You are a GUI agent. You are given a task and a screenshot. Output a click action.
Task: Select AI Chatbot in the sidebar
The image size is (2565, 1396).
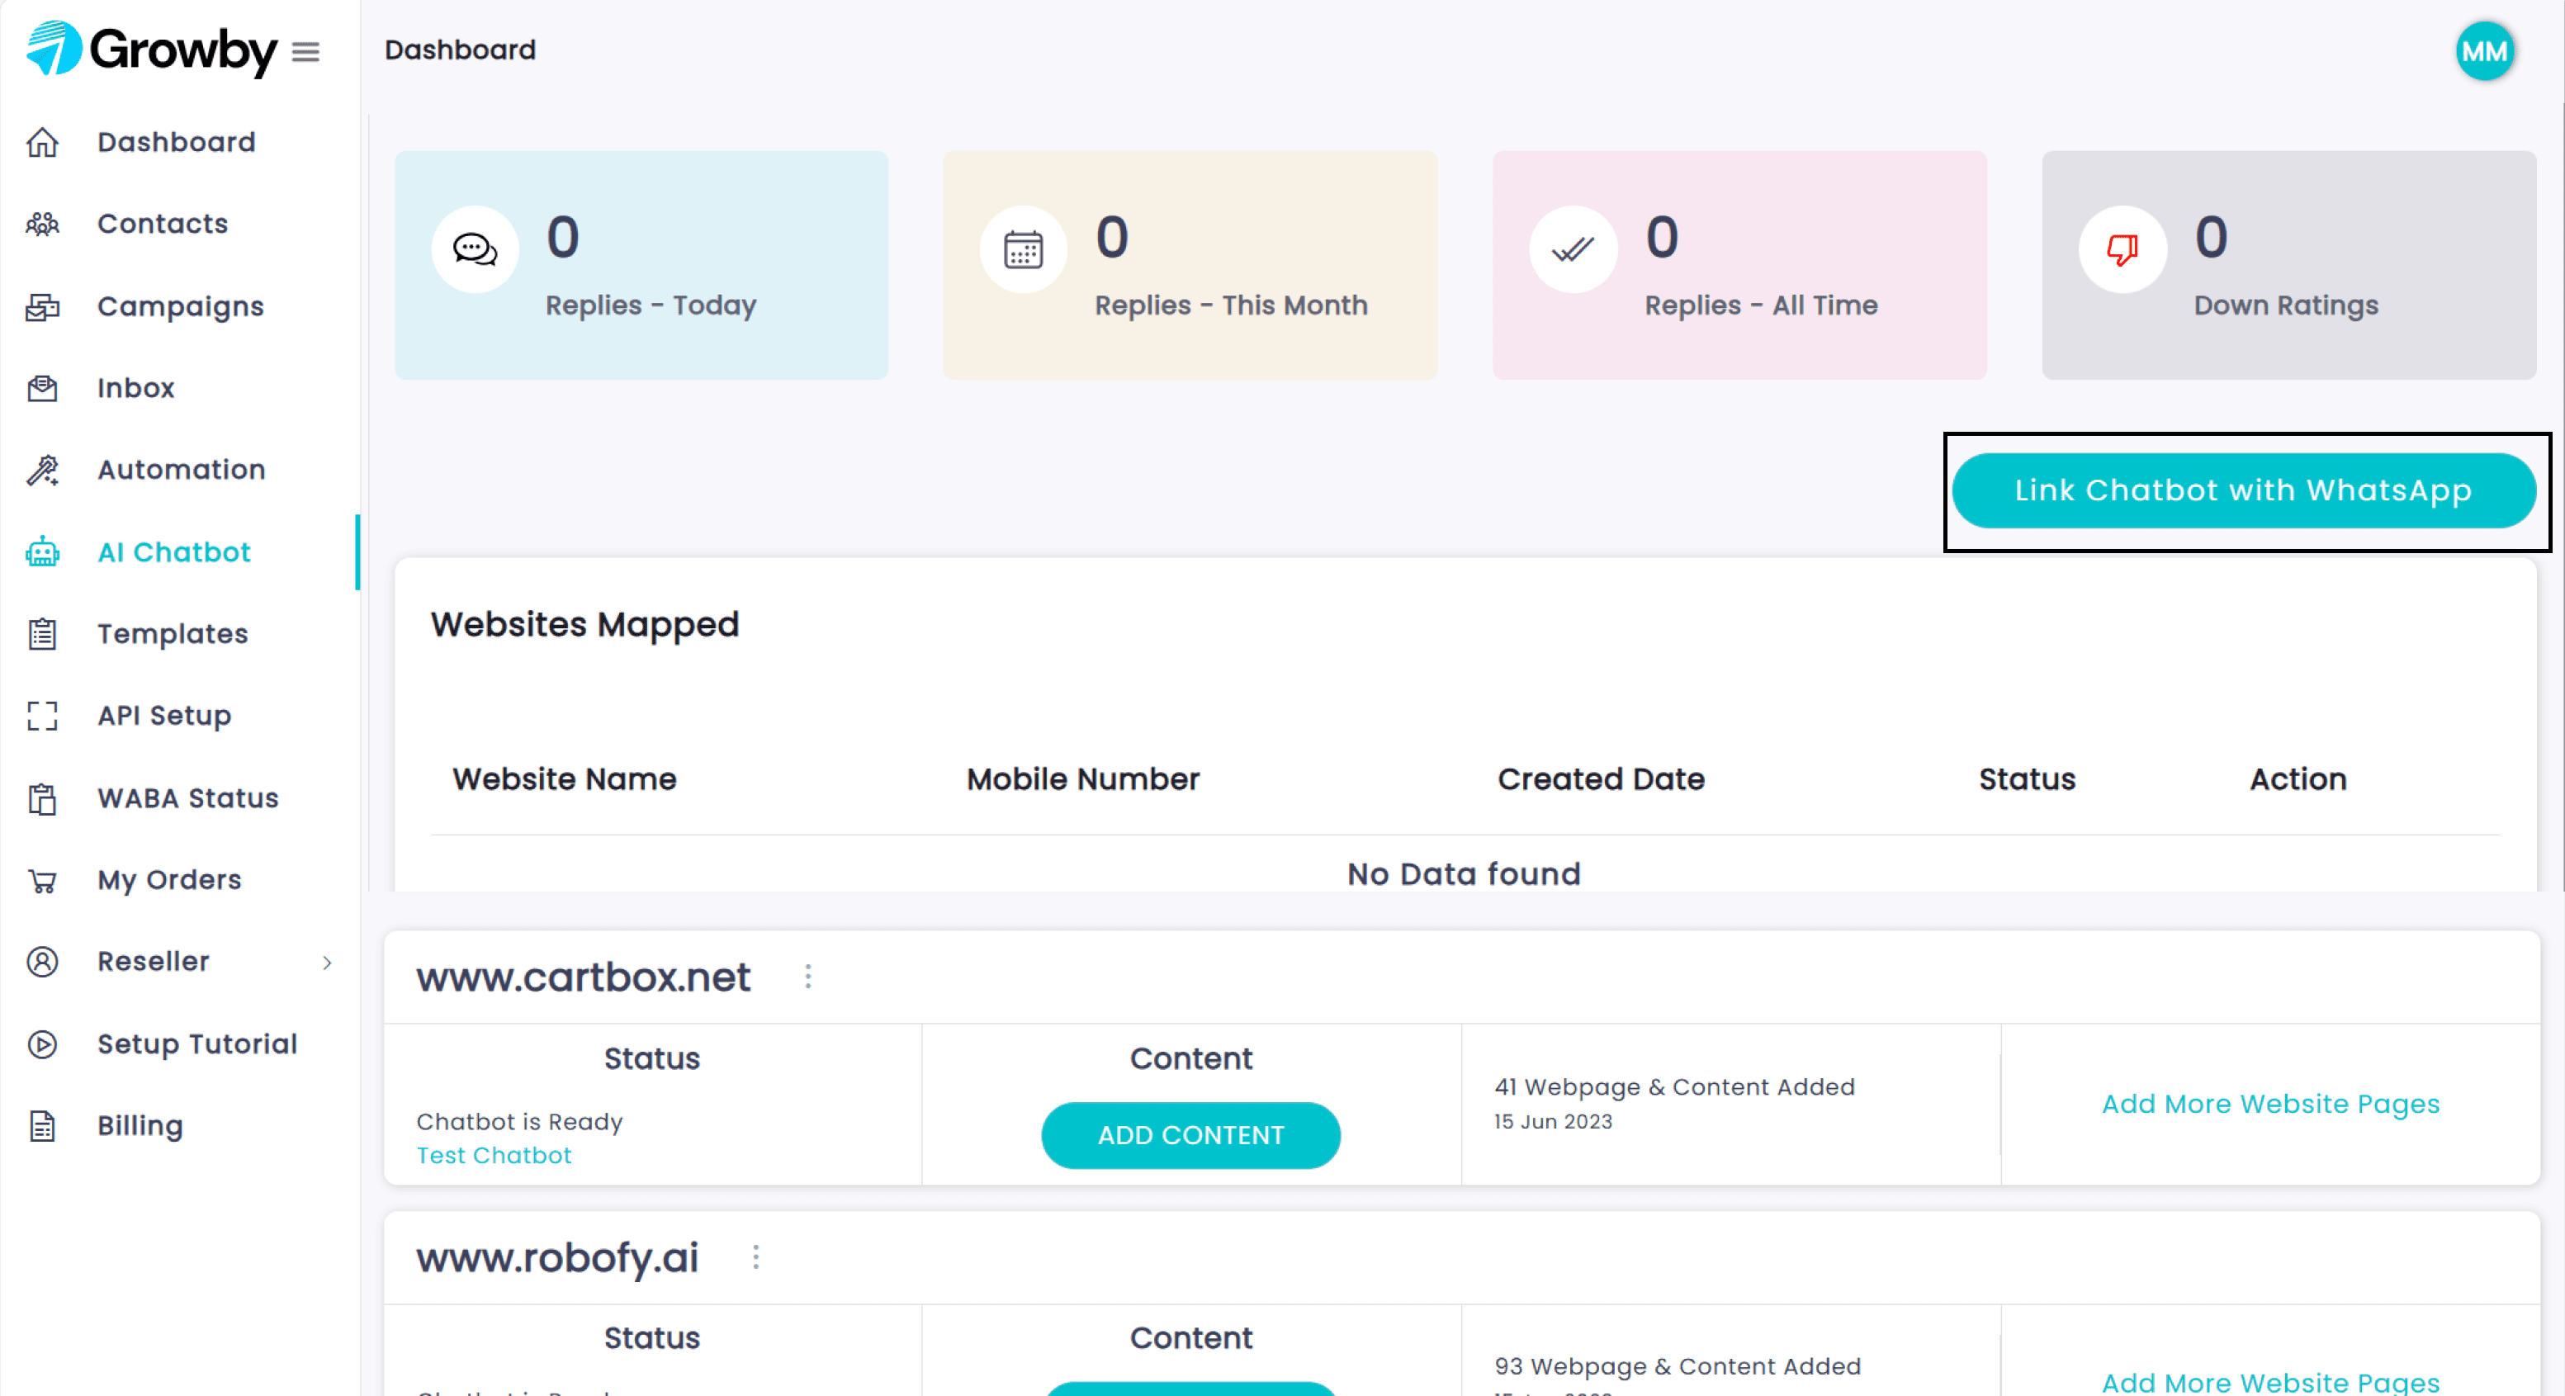point(174,552)
